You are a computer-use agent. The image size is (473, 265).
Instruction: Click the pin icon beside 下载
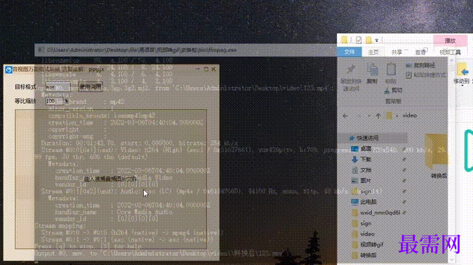pos(404,160)
